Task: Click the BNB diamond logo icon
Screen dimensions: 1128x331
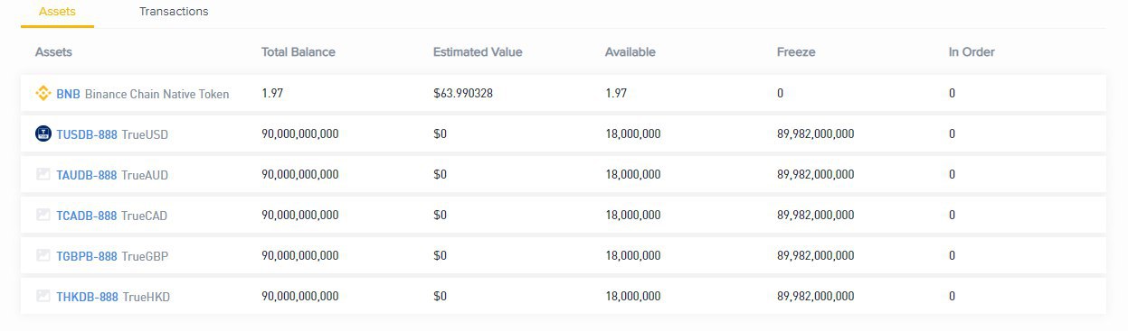Action: click(43, 93)
